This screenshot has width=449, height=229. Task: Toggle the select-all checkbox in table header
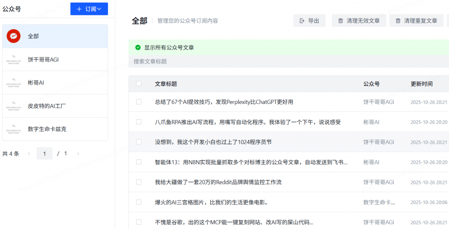point(139,84)
